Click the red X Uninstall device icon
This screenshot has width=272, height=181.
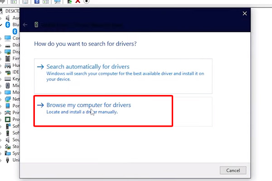tap(78, 1)
